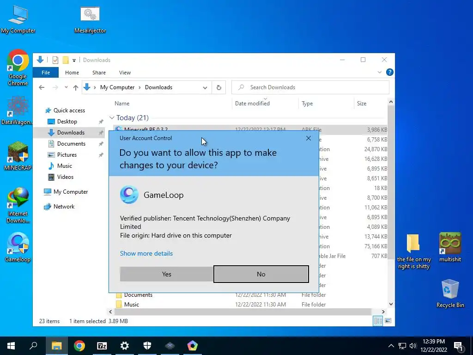Viewport: 473px width, 355px height.
Task: Select Pictures in the navigation pane
Action: point(67,155)
